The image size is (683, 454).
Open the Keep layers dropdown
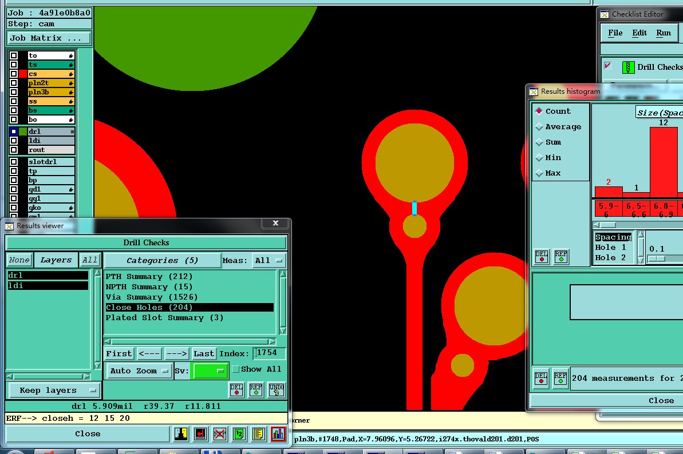(x=54, y=391)
